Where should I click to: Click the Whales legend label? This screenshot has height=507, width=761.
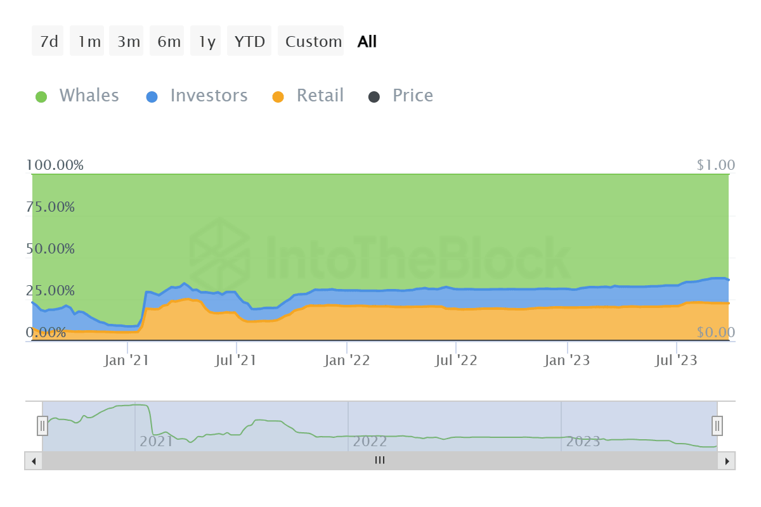(89, 96)
